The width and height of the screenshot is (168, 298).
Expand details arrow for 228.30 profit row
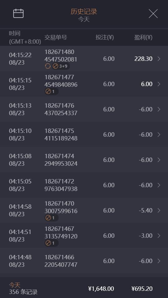coord(159,59)
